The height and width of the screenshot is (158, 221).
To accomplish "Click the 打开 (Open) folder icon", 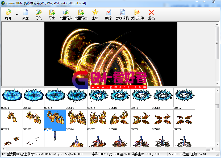I will (8, 13).
